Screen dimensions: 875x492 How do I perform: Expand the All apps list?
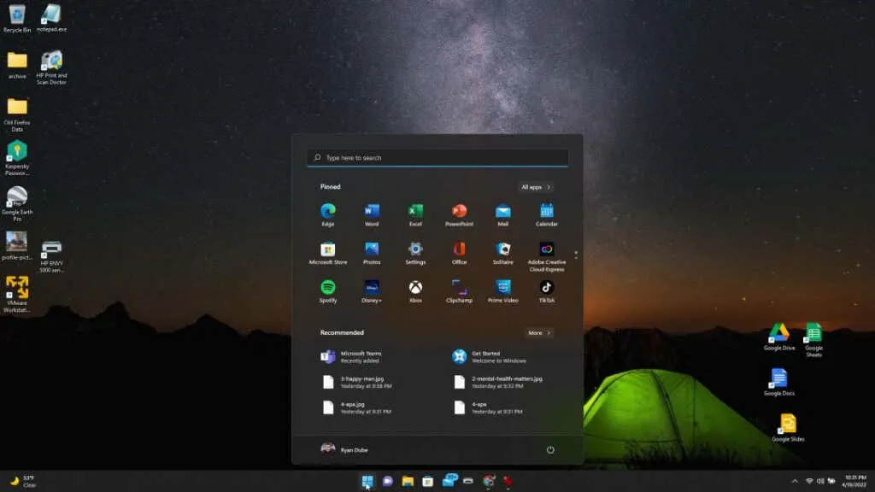coord(536,187)
